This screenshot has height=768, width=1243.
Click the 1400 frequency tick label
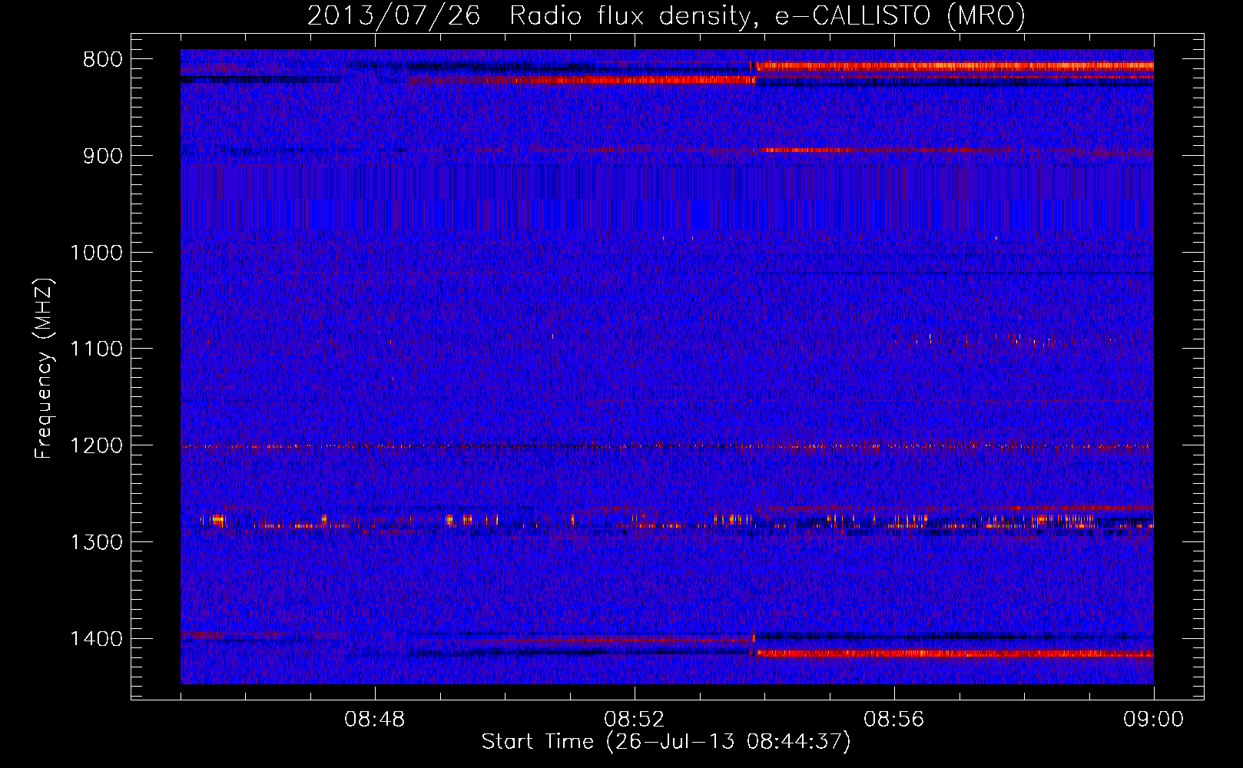(96, 639)
